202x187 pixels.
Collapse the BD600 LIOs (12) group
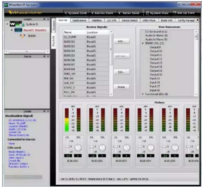point(143,43)
